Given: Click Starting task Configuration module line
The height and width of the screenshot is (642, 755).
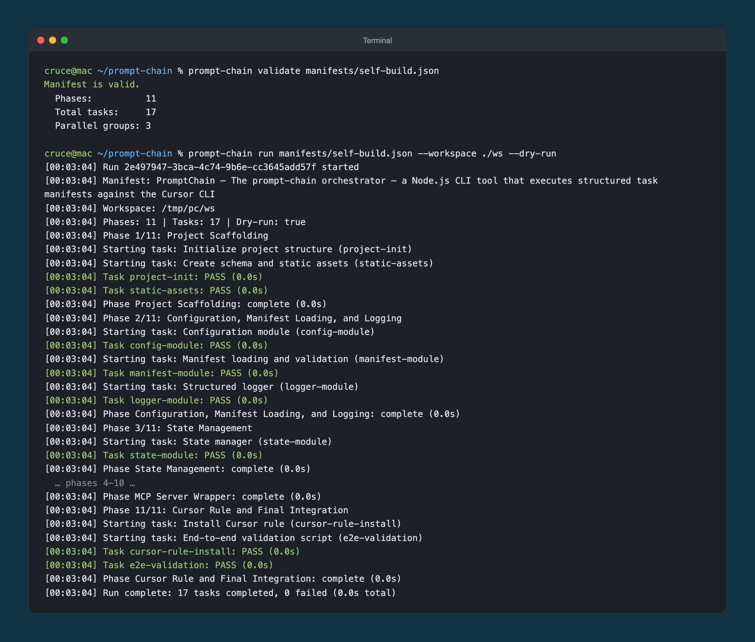Looking at the screenshot, I should point(210,332).
